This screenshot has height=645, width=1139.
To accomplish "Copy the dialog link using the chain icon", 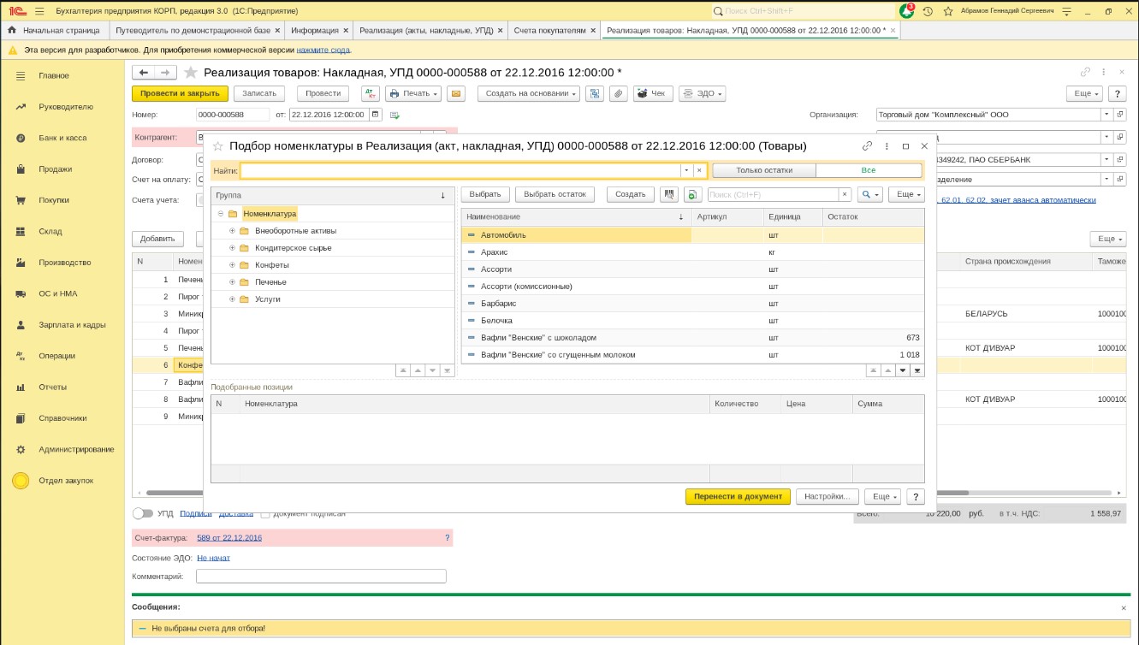I will coord(867,146).
